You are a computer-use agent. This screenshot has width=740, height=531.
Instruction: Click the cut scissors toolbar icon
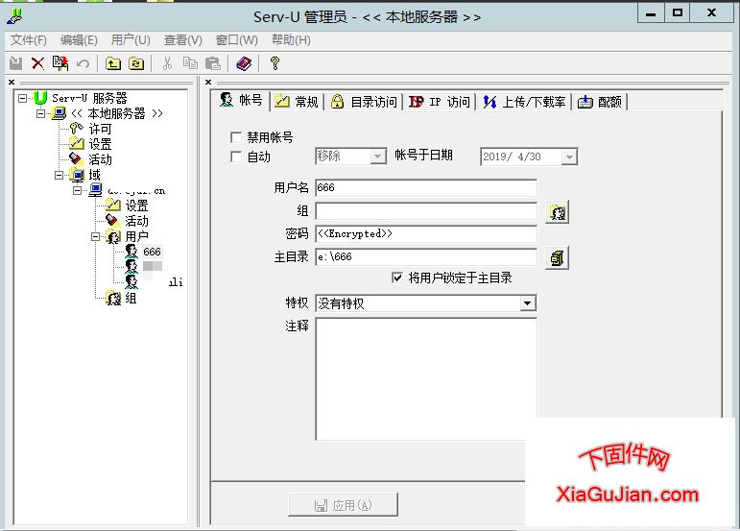click(x=167, y=63)
